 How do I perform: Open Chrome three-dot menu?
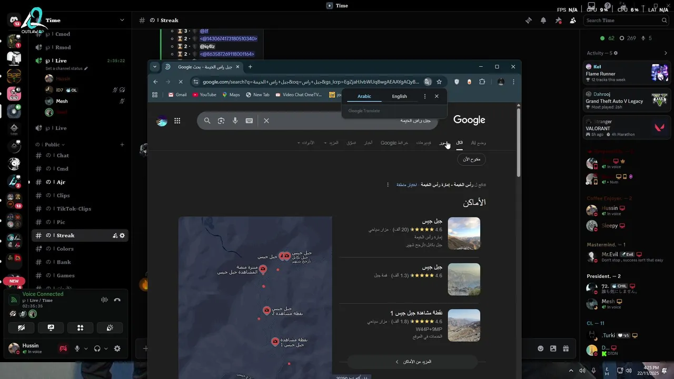(513, 82)
